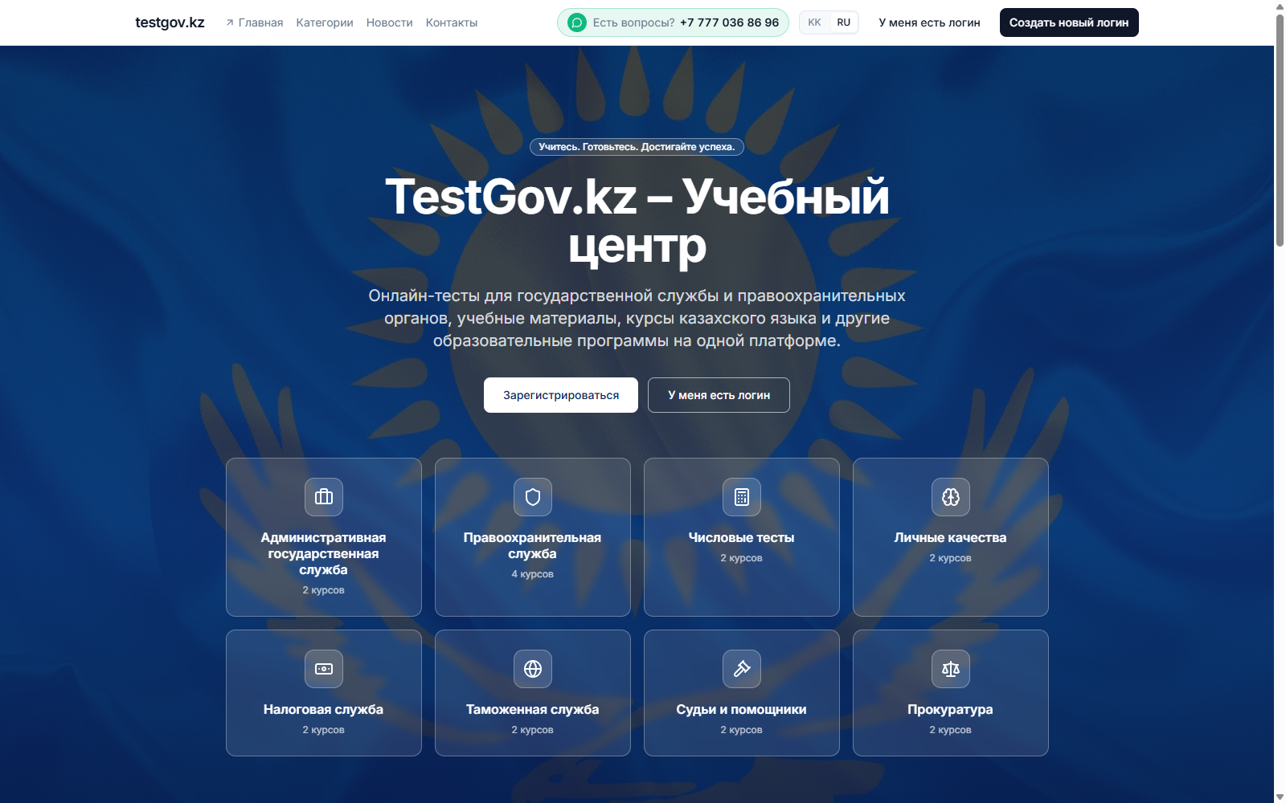Image resolution: width=1286 pixels, height=803 pixels.
Task: Open the Судьи и помощники card title
Action: click(742, 710)
